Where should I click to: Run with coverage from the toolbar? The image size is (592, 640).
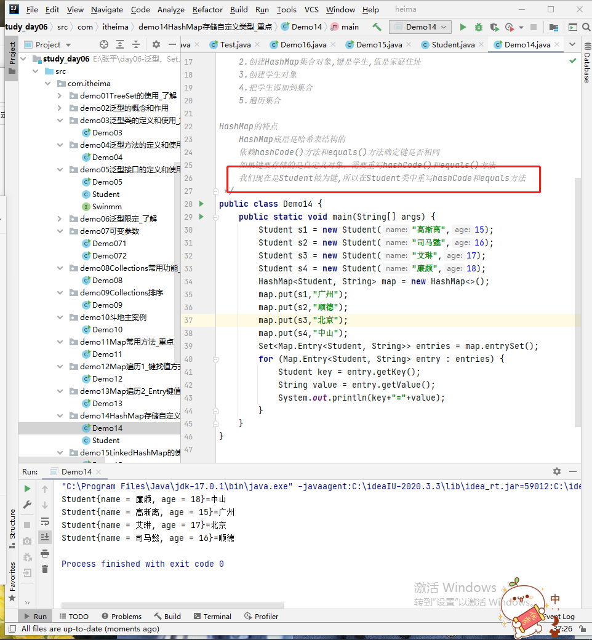click(x=494, y=27)
